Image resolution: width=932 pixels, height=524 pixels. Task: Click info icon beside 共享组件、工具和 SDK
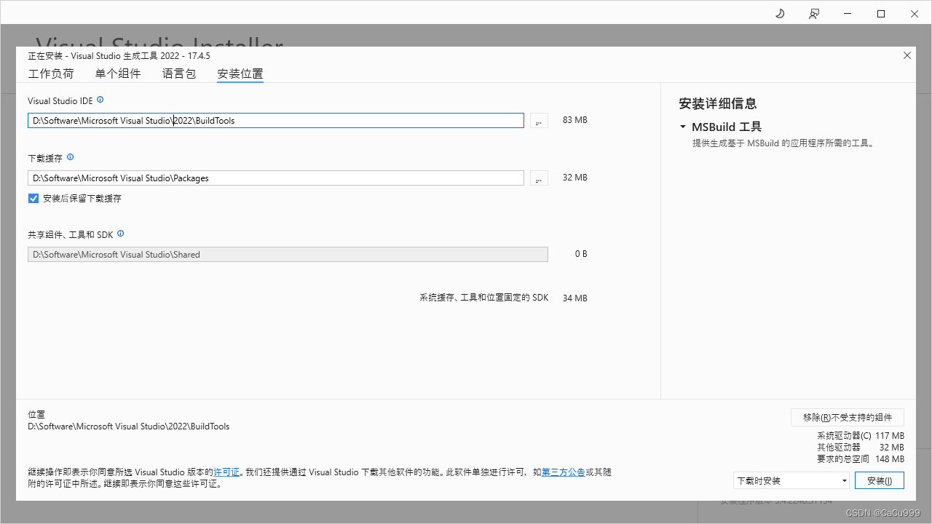point(121,234)
